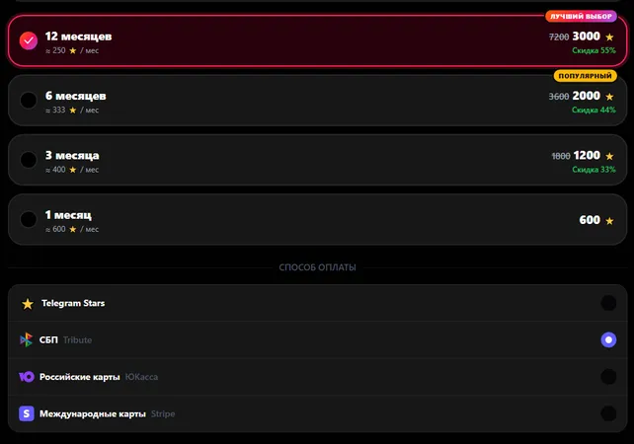Viewport: 634px width, 444px height.
Task: Click the star beside the 600 price
Action: point(609,221)
